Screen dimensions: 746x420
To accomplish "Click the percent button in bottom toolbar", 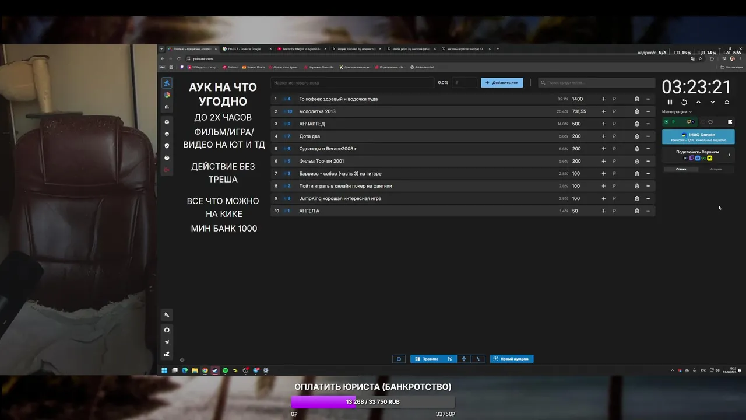I will pyautogui.click(x=449, y=359).
